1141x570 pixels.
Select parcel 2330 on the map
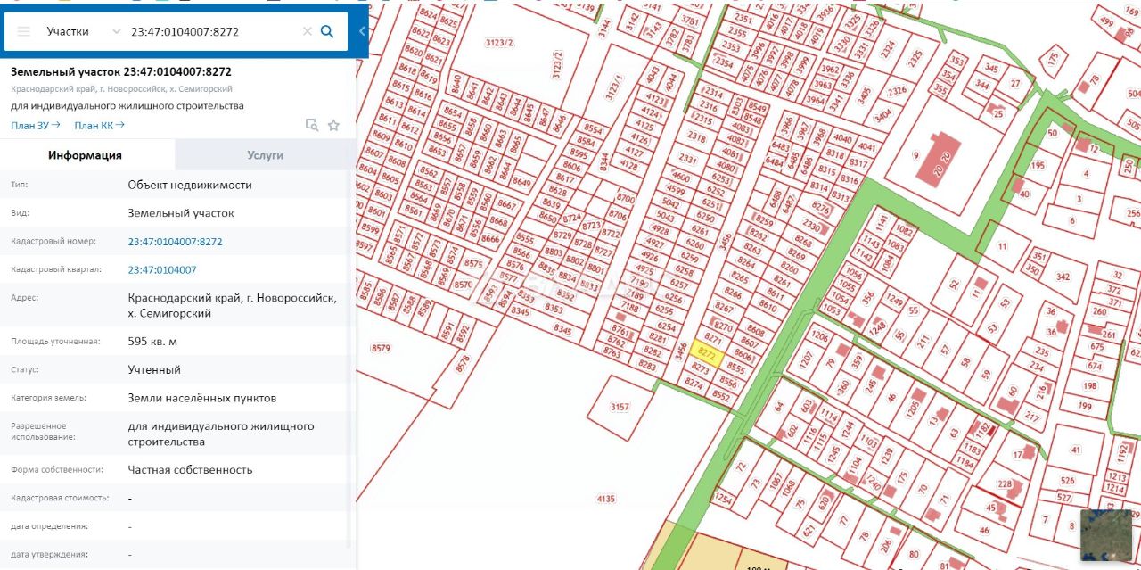click(x=811, y=226)
